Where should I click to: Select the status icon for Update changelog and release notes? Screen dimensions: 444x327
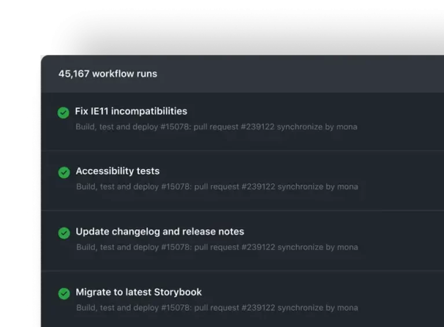point(64,233)
